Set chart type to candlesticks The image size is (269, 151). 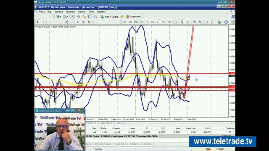(x=182, y=22)
